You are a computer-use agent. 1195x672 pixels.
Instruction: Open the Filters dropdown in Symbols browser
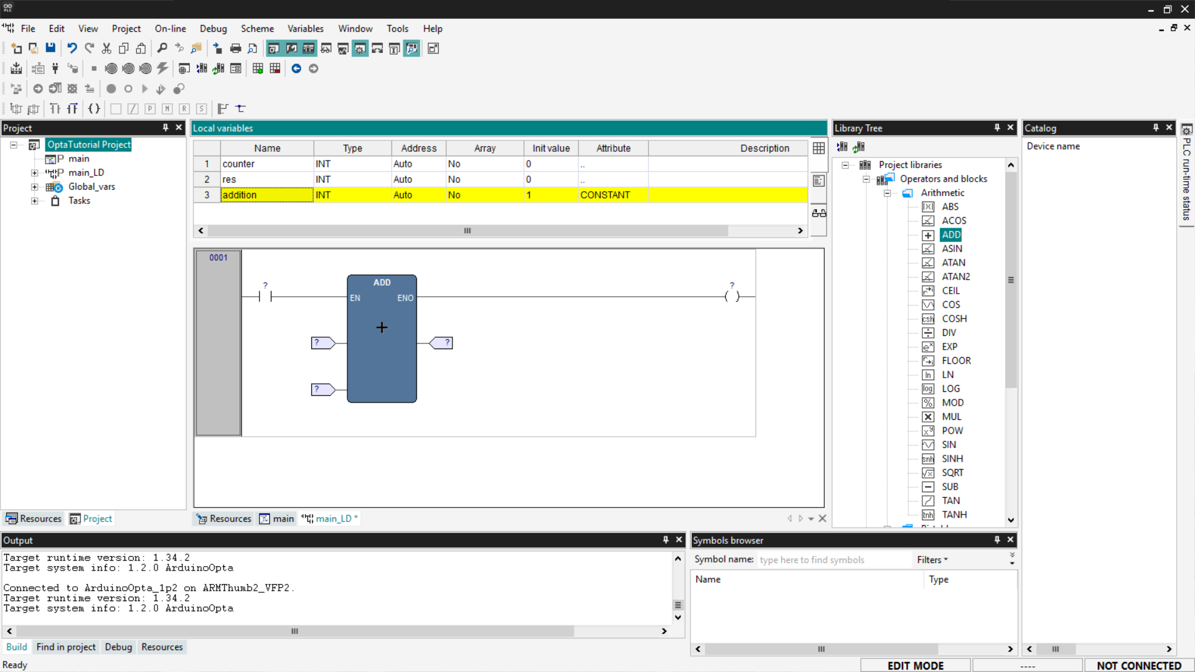932,560
